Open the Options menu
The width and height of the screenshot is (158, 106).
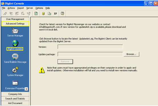coord(39,8)
